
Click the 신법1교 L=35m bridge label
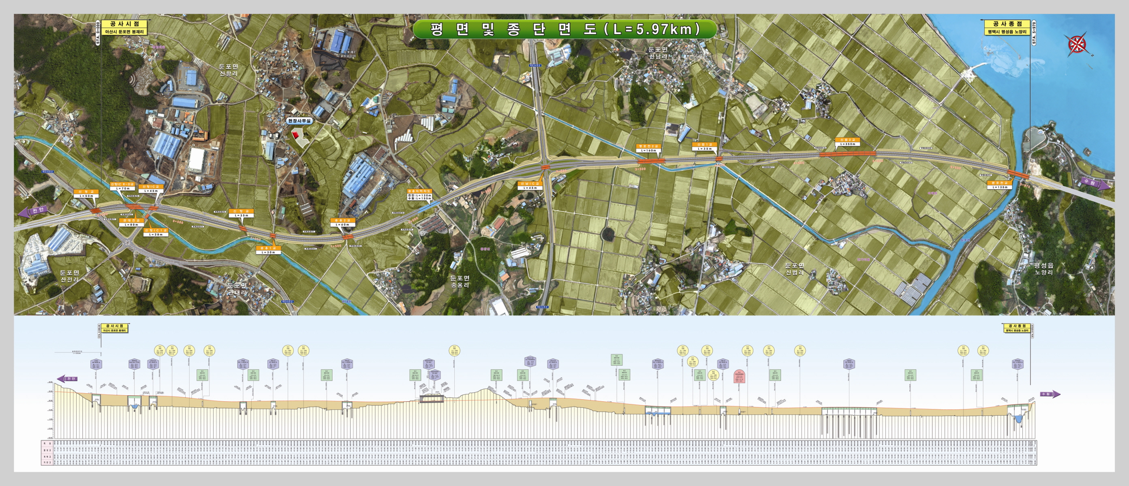(704, 147)
